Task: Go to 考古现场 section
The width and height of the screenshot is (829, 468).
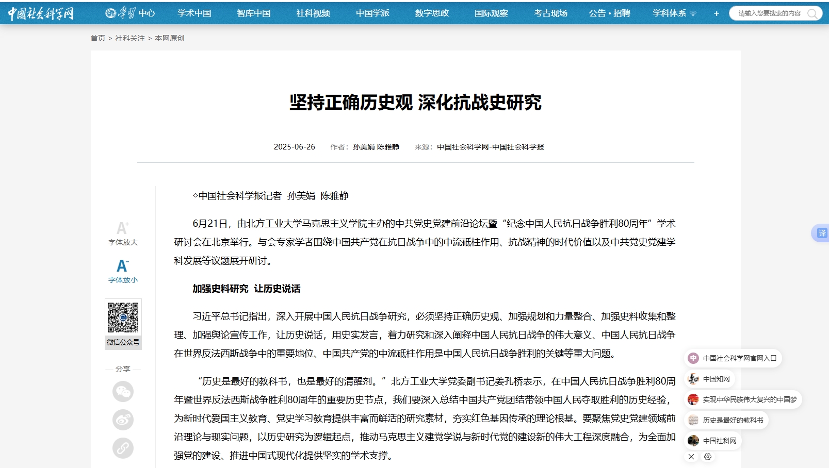Action: pyautogui.click(x=550, y=13)
